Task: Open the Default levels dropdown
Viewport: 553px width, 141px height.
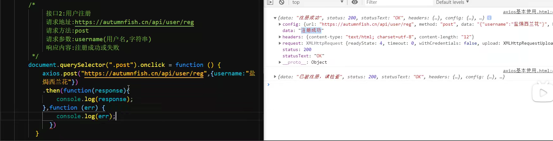Action: click(452, 2)
